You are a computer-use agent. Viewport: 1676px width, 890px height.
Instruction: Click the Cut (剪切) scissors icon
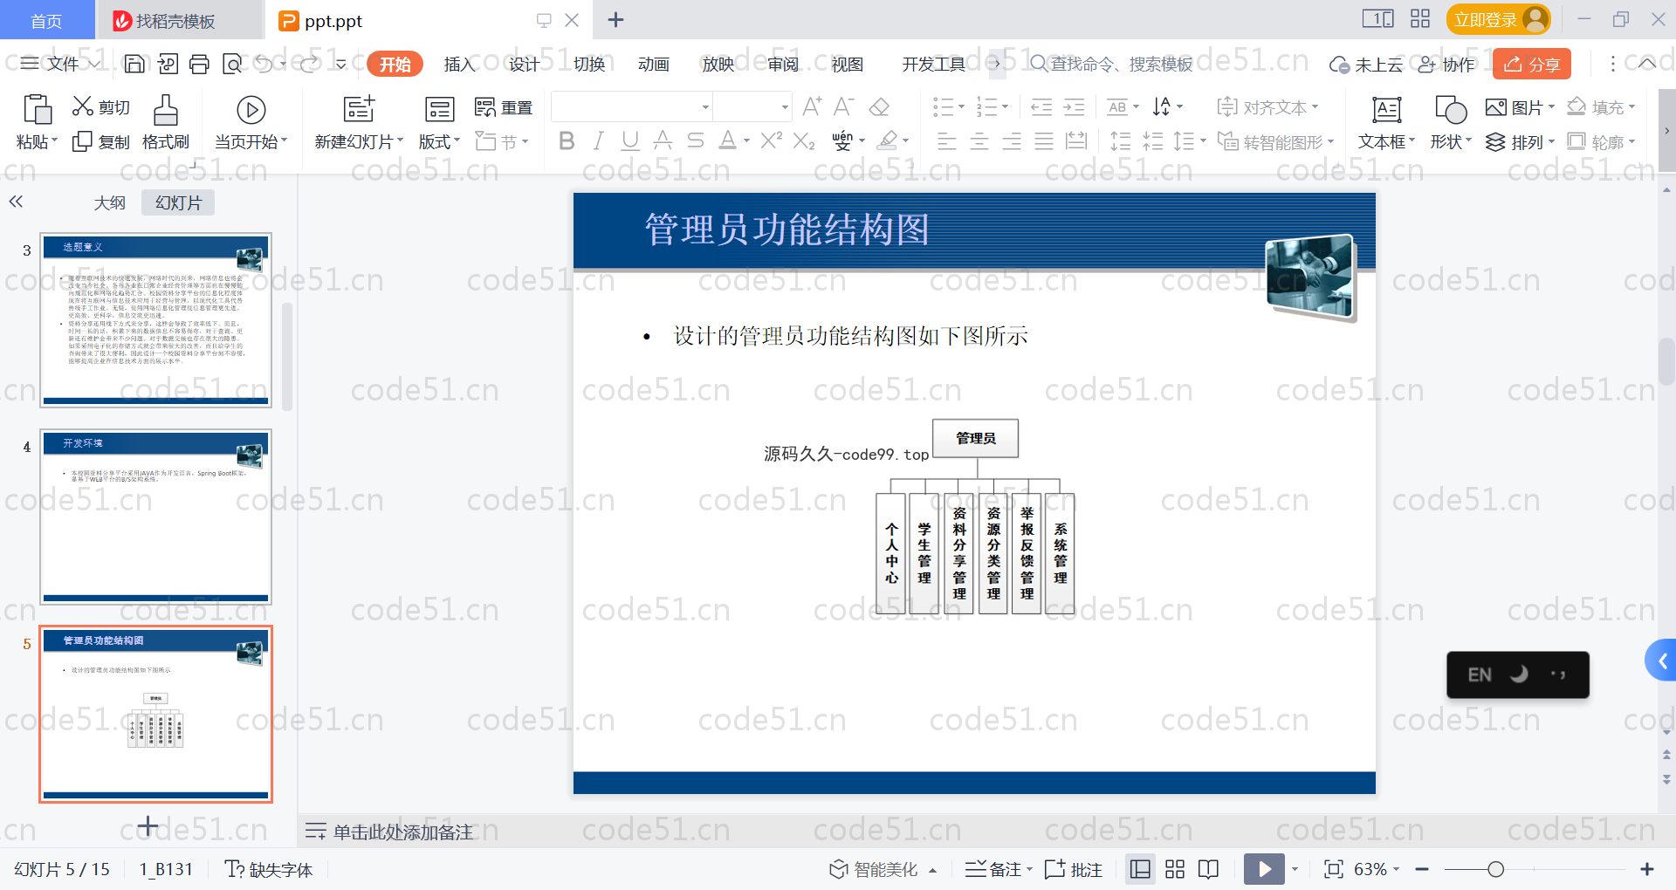click(83, 106)
